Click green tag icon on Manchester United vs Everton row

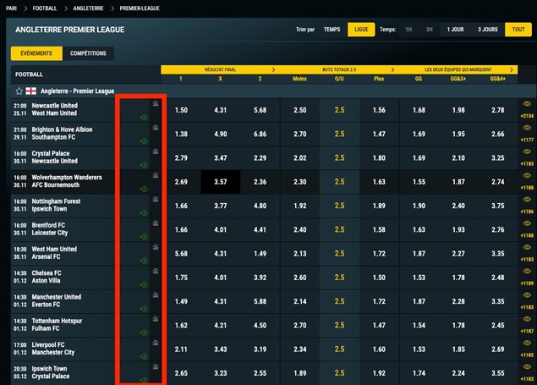(x=144, y=309)
